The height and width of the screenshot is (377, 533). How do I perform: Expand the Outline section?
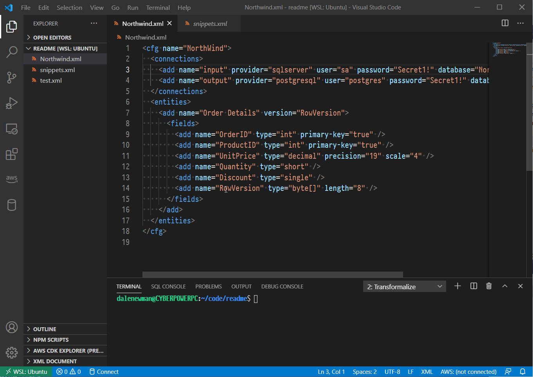tap(65, 329)
